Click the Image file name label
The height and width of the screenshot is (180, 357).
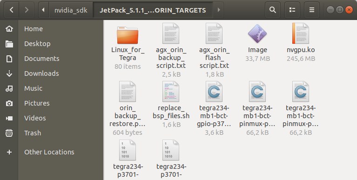[257, 50]
